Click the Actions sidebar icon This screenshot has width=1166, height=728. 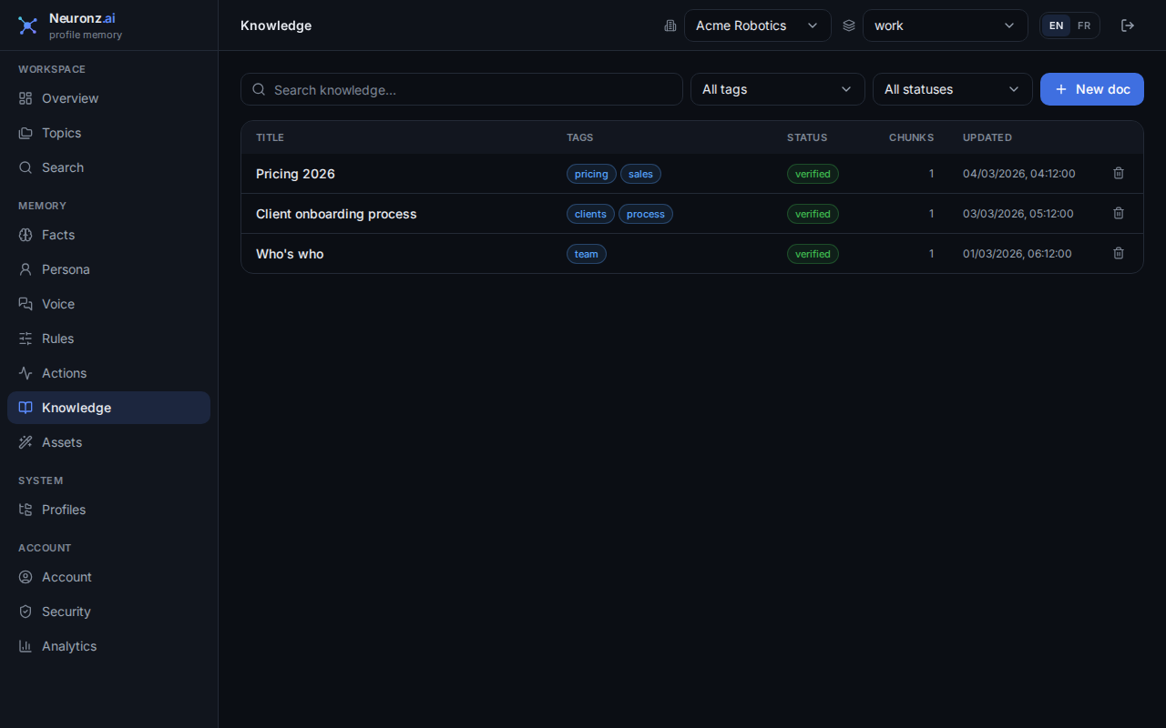(x=26, y=373)
